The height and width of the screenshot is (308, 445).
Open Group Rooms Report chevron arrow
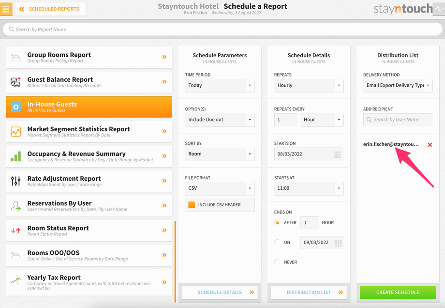164,57
